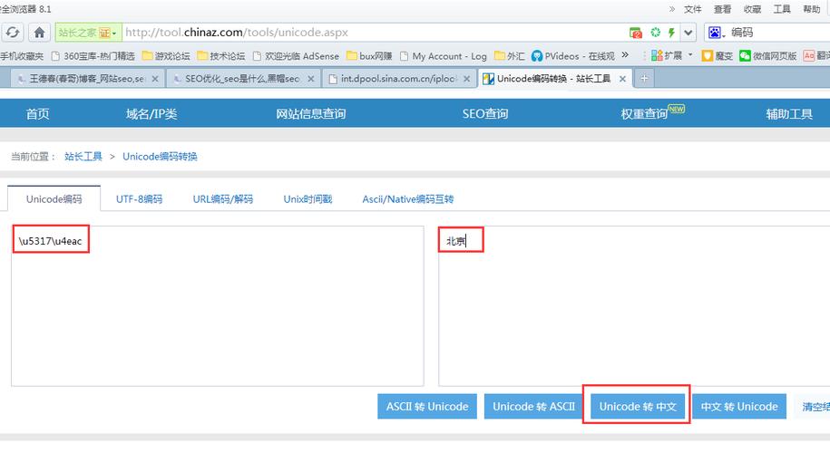Image resolution: width=830 pixels, height=453 pixels.
Task: Click the ASCII 转 Unicode button
Action: (427, 407)
